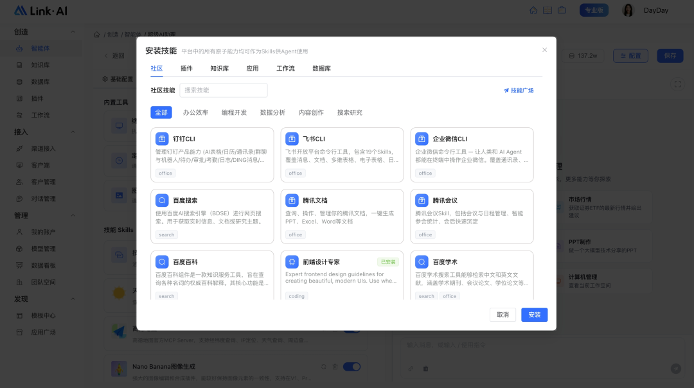Click the attachment icon in chat input
Image resolution: width=694 pixels, height=388 pixels.
pyautogui.click(x=411, y=369)
